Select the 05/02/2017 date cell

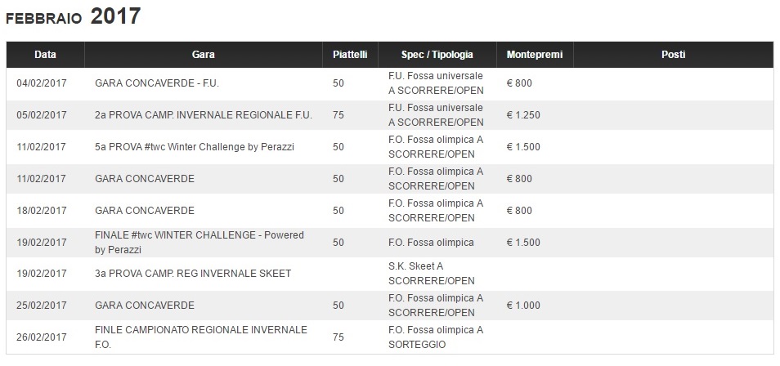tap(42, 115)
